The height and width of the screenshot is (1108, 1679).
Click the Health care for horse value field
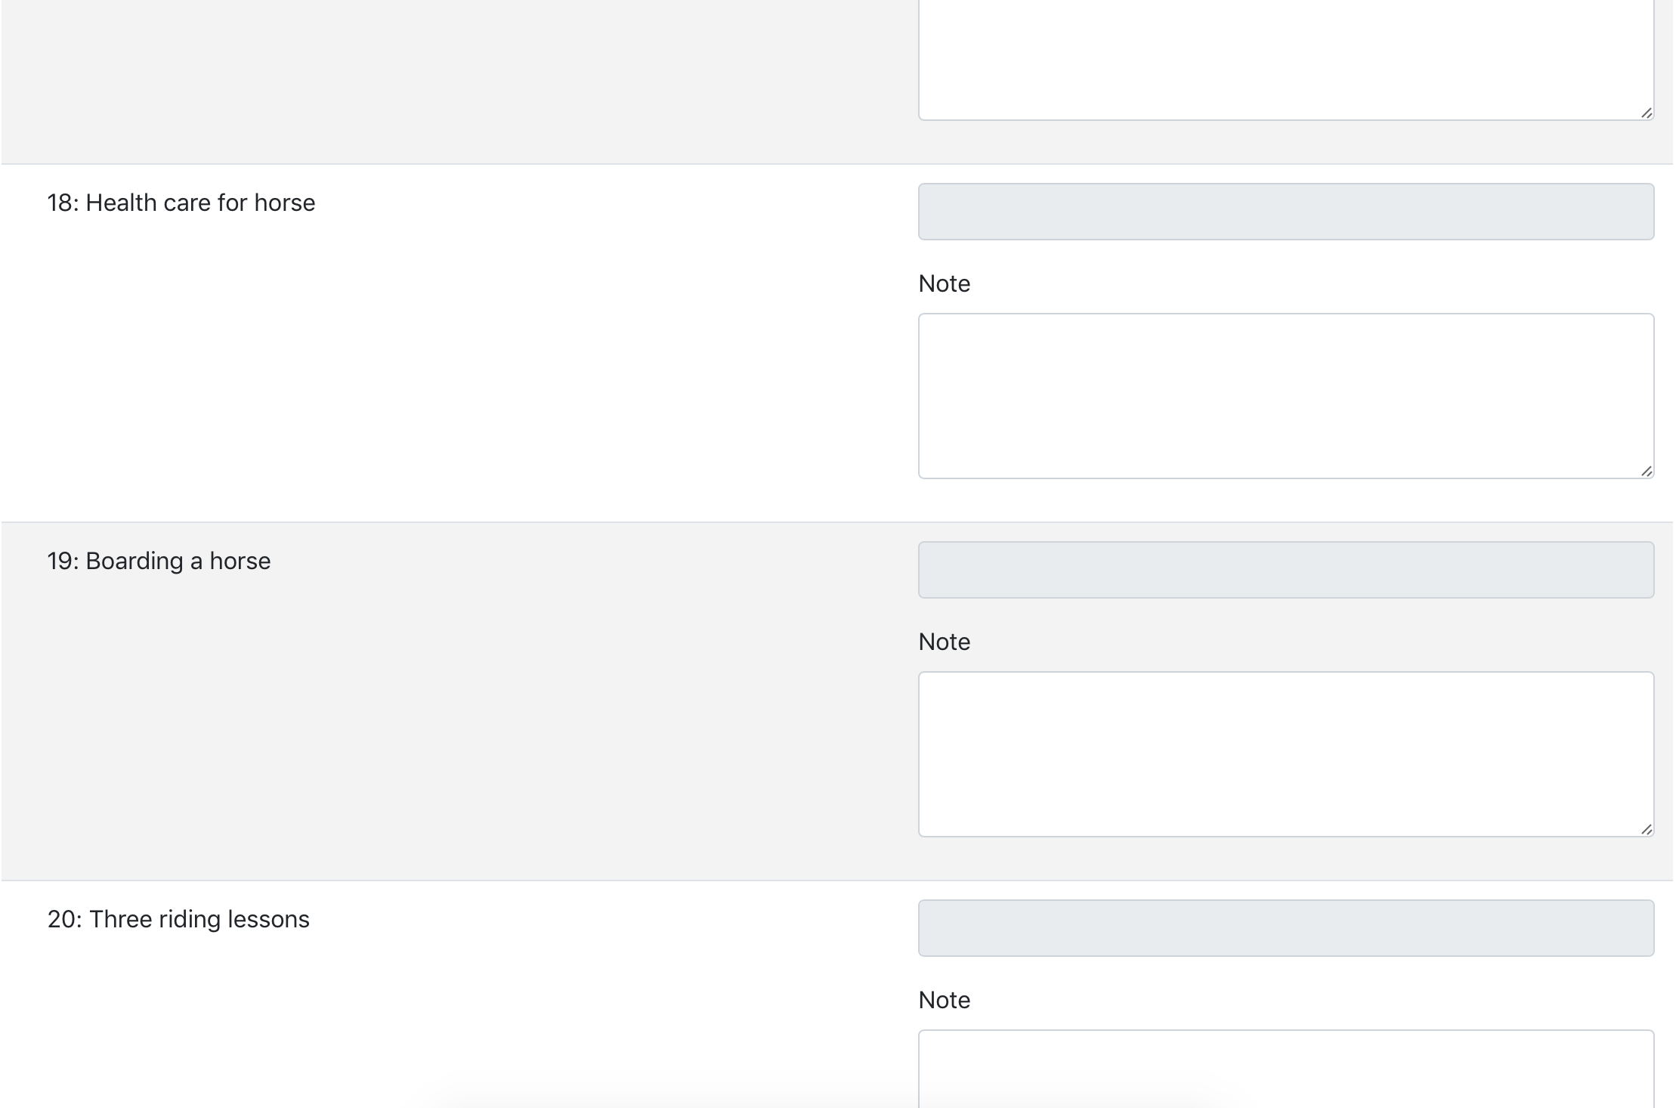pos(1285,212)
